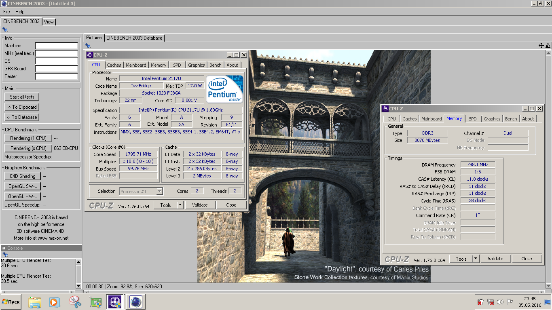Image resolution: width=552 pixels, height=310 pixels.
Task: Start the OpenGL HW-L test
Action: point(23,196)
